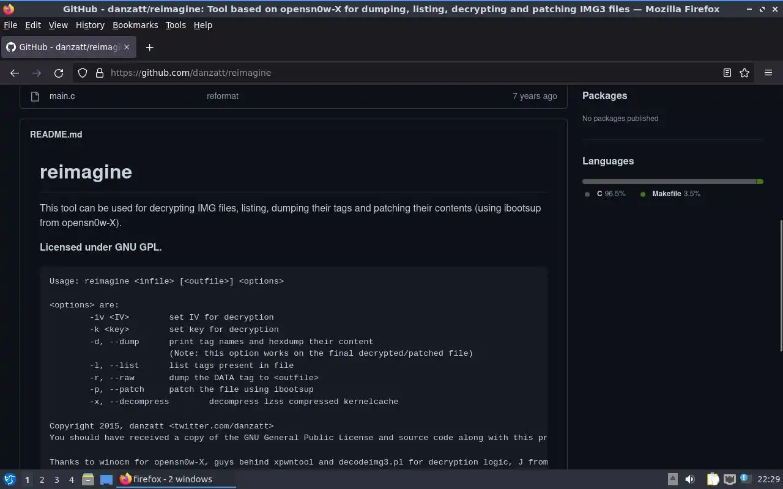The width and height of the screenshot is (783, 489).
Task: Click the '-r, --raw' option line
Action: 204,378
